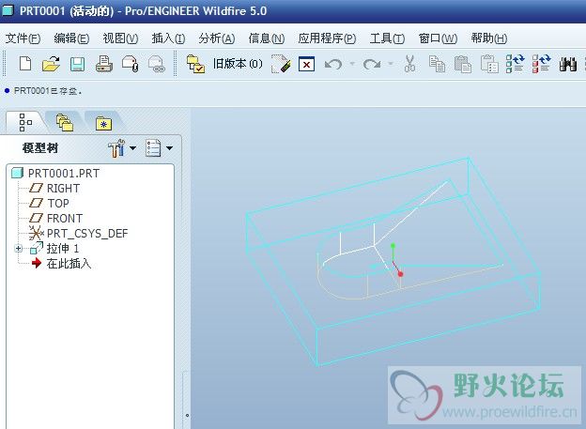The width and height of the screenshot is (586, 429).
Task: Open the 帮助(H) menu
Action: (x=489, y=38)
